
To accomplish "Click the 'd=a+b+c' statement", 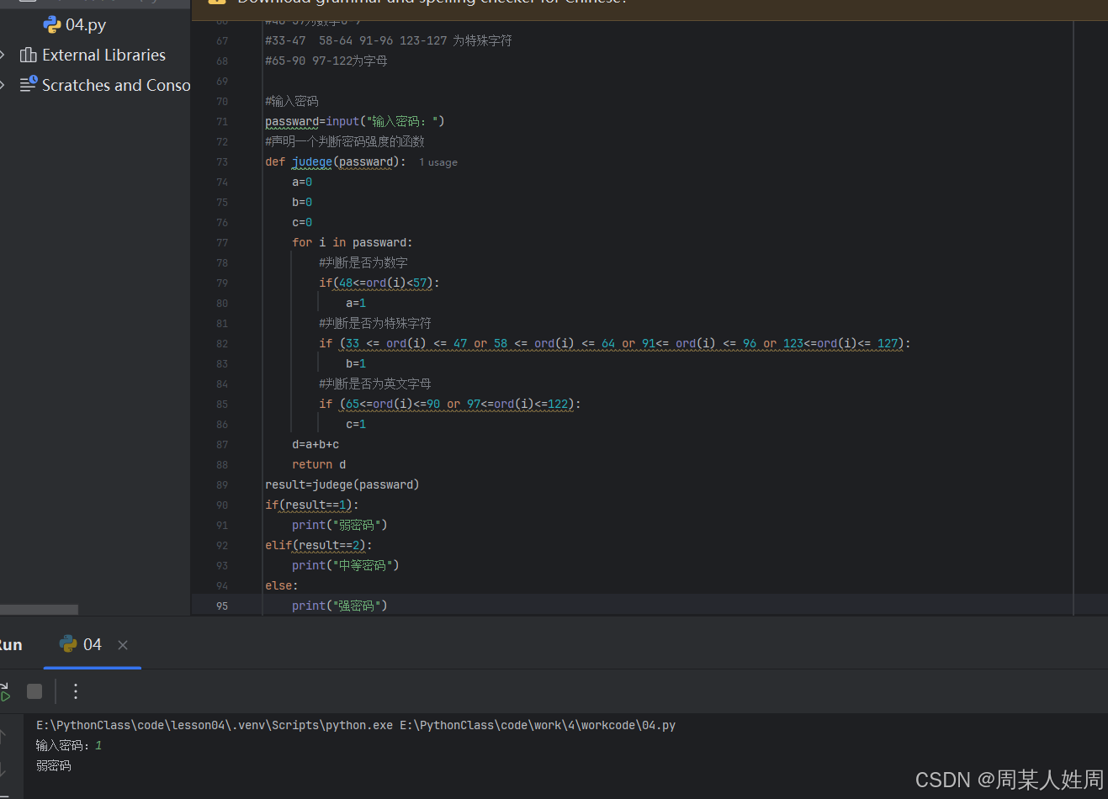I will (315, 444).
